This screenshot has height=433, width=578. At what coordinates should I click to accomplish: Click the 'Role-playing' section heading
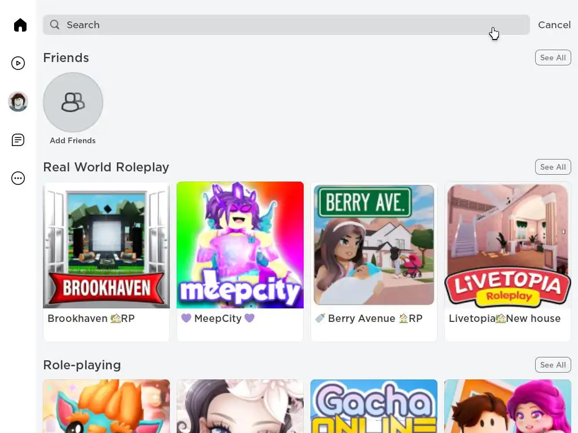pyautogui.click(x=82, y=365)
